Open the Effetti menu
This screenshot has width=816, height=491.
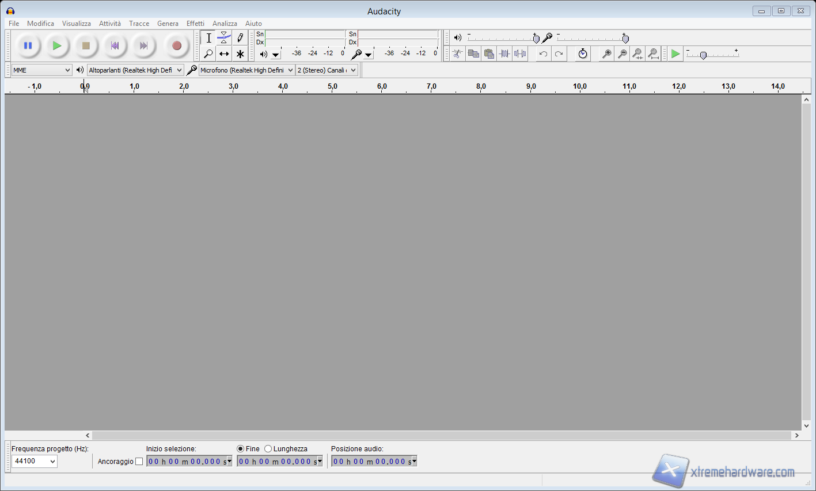click(x=195, y=24)
